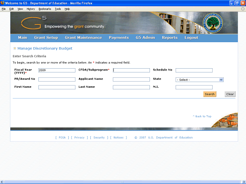The image size is (246, 184).
Task: Open the Payments tab
Action: pos(119,38)
